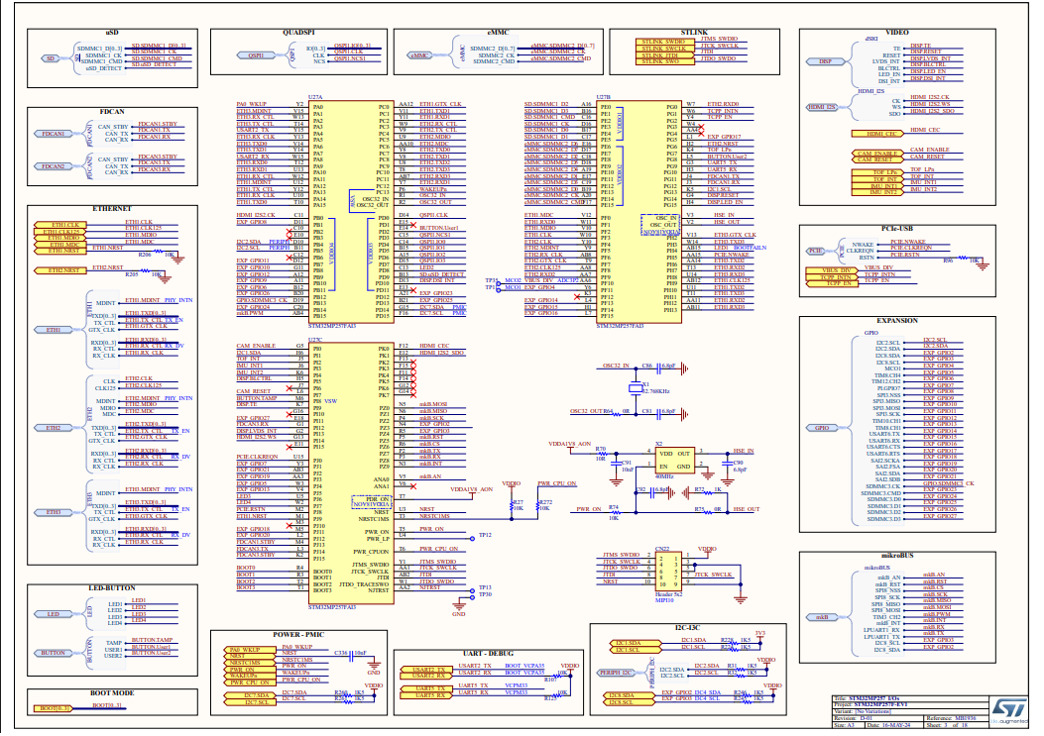Click the FDCAN2 port symbol
Viewport: 1044px width, 736px height.
[54, 166]
